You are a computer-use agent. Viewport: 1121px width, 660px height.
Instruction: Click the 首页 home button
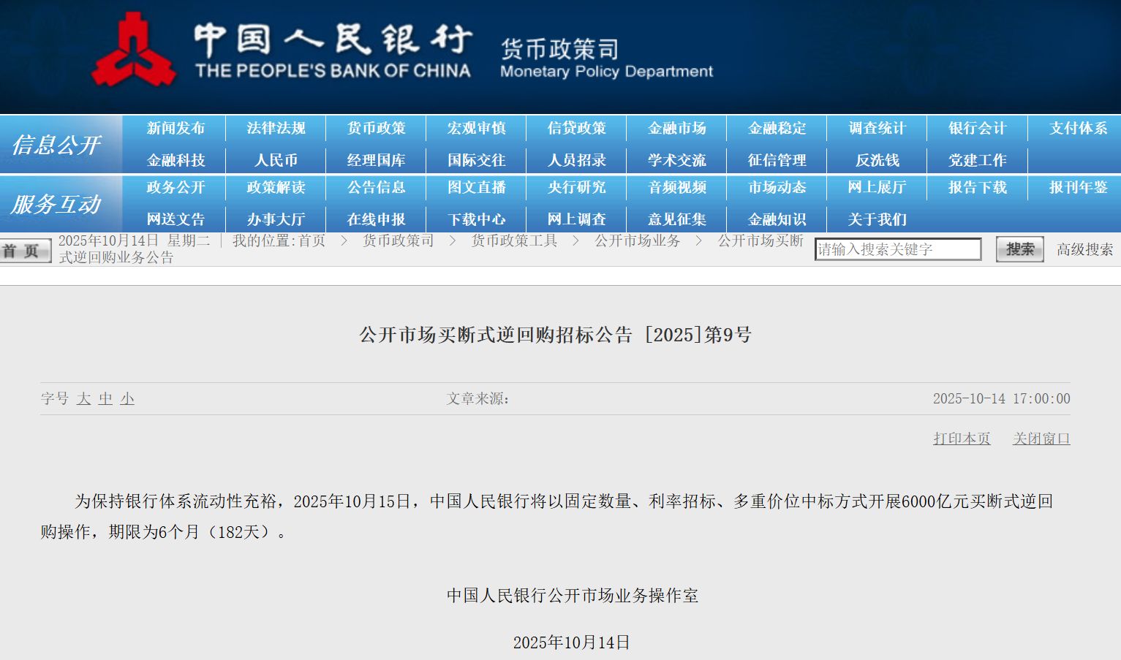pyautogui.click(x=25, y=251)
